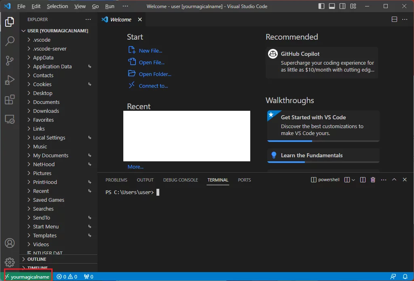The height and width of the screenshot is (281, 414).
Task: Expand the Documents folder
Action: point(46,102)
